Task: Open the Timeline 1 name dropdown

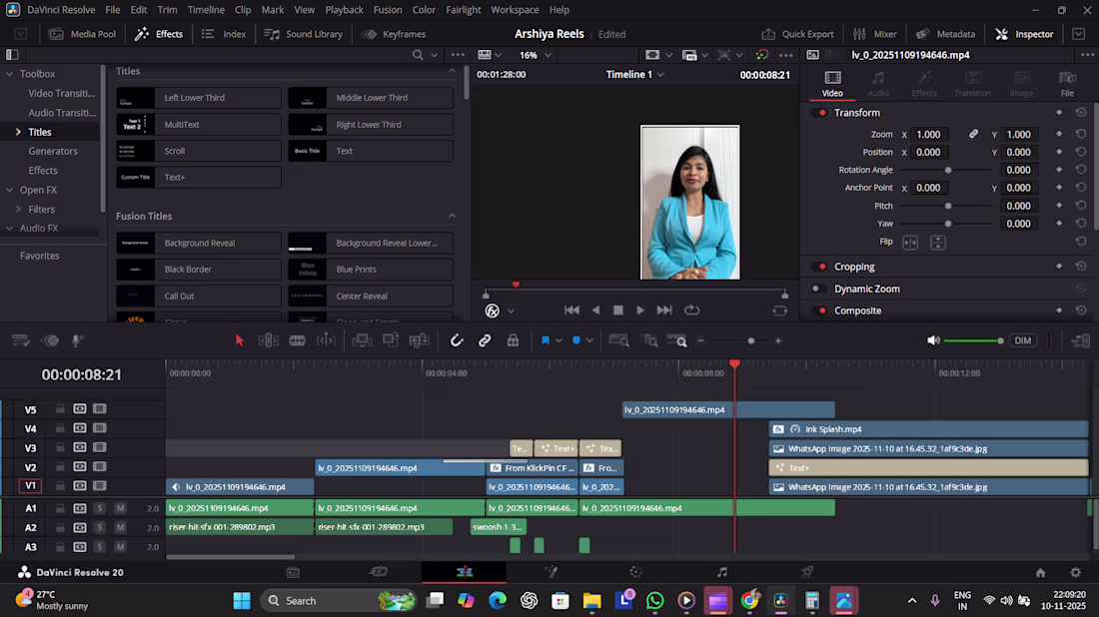Action: 635,74
